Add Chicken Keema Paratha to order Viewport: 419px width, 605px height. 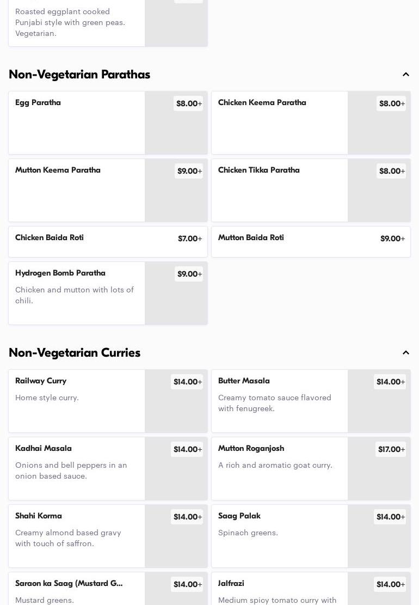coord(391,103)
